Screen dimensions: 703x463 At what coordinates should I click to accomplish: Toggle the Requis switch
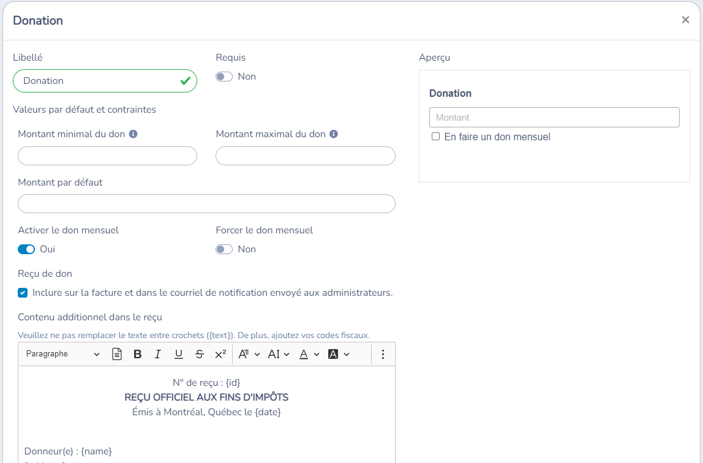(224, 77)
